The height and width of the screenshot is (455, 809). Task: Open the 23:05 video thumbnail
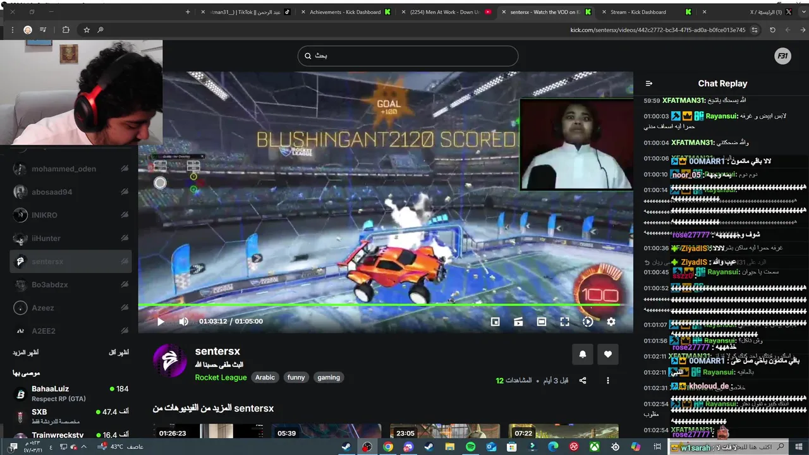(x=445, y=431)
